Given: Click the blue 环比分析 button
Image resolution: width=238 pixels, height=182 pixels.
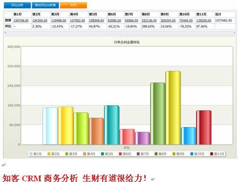Looking at the screenshot, I should [x=17, y=5].
